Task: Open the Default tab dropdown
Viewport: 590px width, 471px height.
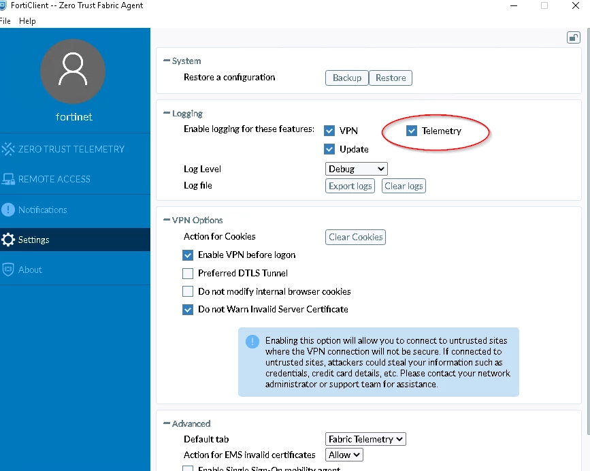Action: [365, 439]
